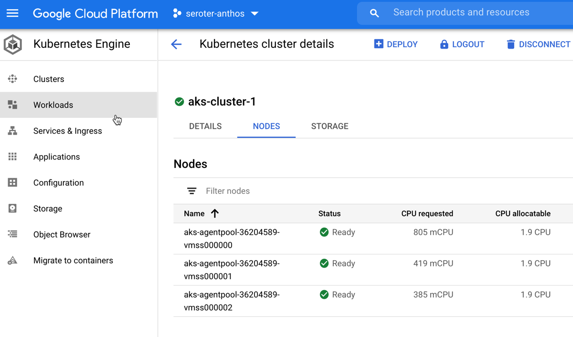Click the Object Browser list icon
The image size is (573, 337).
(x=12, y=234)
